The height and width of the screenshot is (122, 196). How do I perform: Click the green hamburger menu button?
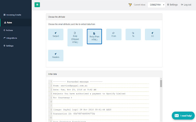pyautogui.click(x=37, y=5)
